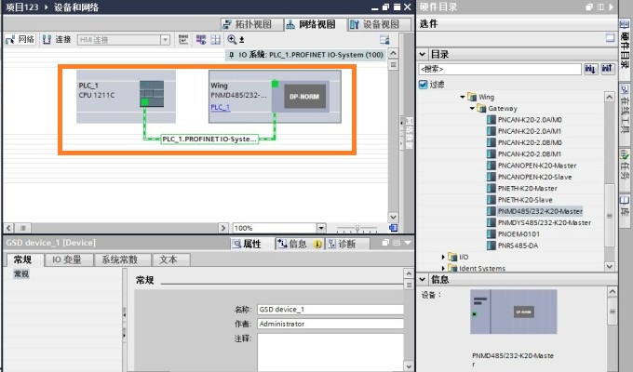Click the overview navigation icon beside zoom slider

pyautogui.click(x=393, y=228)
